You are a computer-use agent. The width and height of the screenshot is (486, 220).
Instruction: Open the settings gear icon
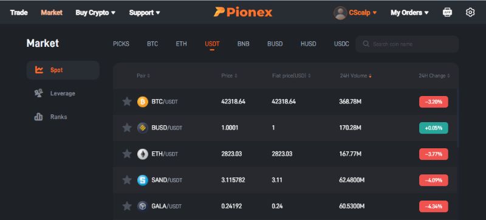tap(470, 12)
